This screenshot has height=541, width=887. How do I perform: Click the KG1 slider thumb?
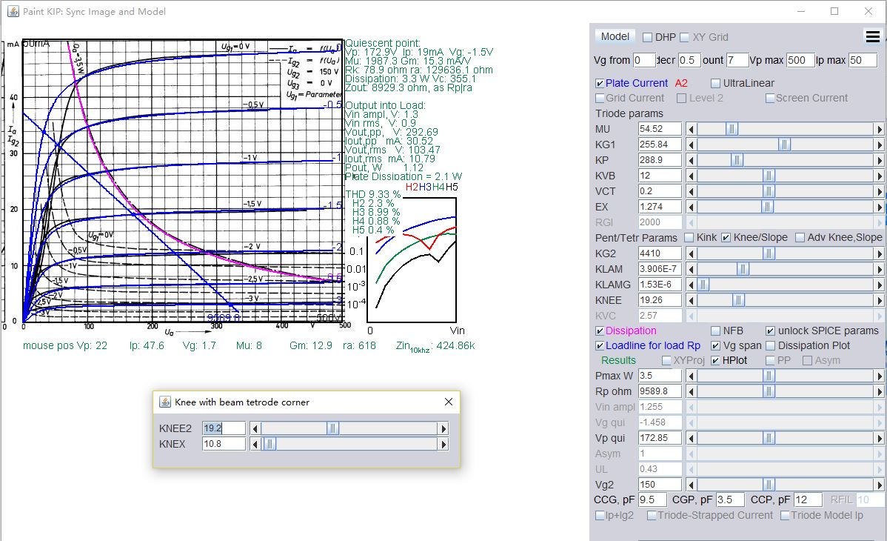784,145
